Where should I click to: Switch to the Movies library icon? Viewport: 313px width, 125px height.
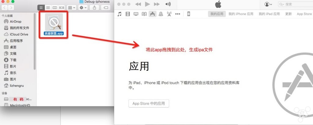point(128,14)
